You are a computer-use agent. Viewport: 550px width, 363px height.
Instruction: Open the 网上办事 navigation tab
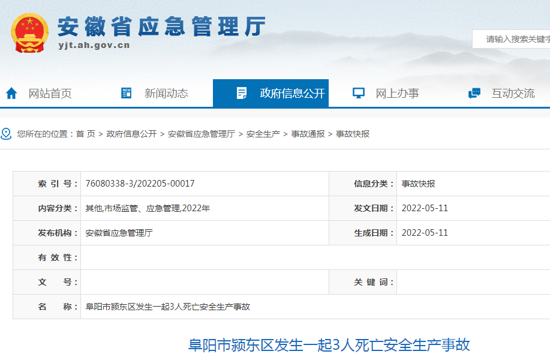click(398, 93)
